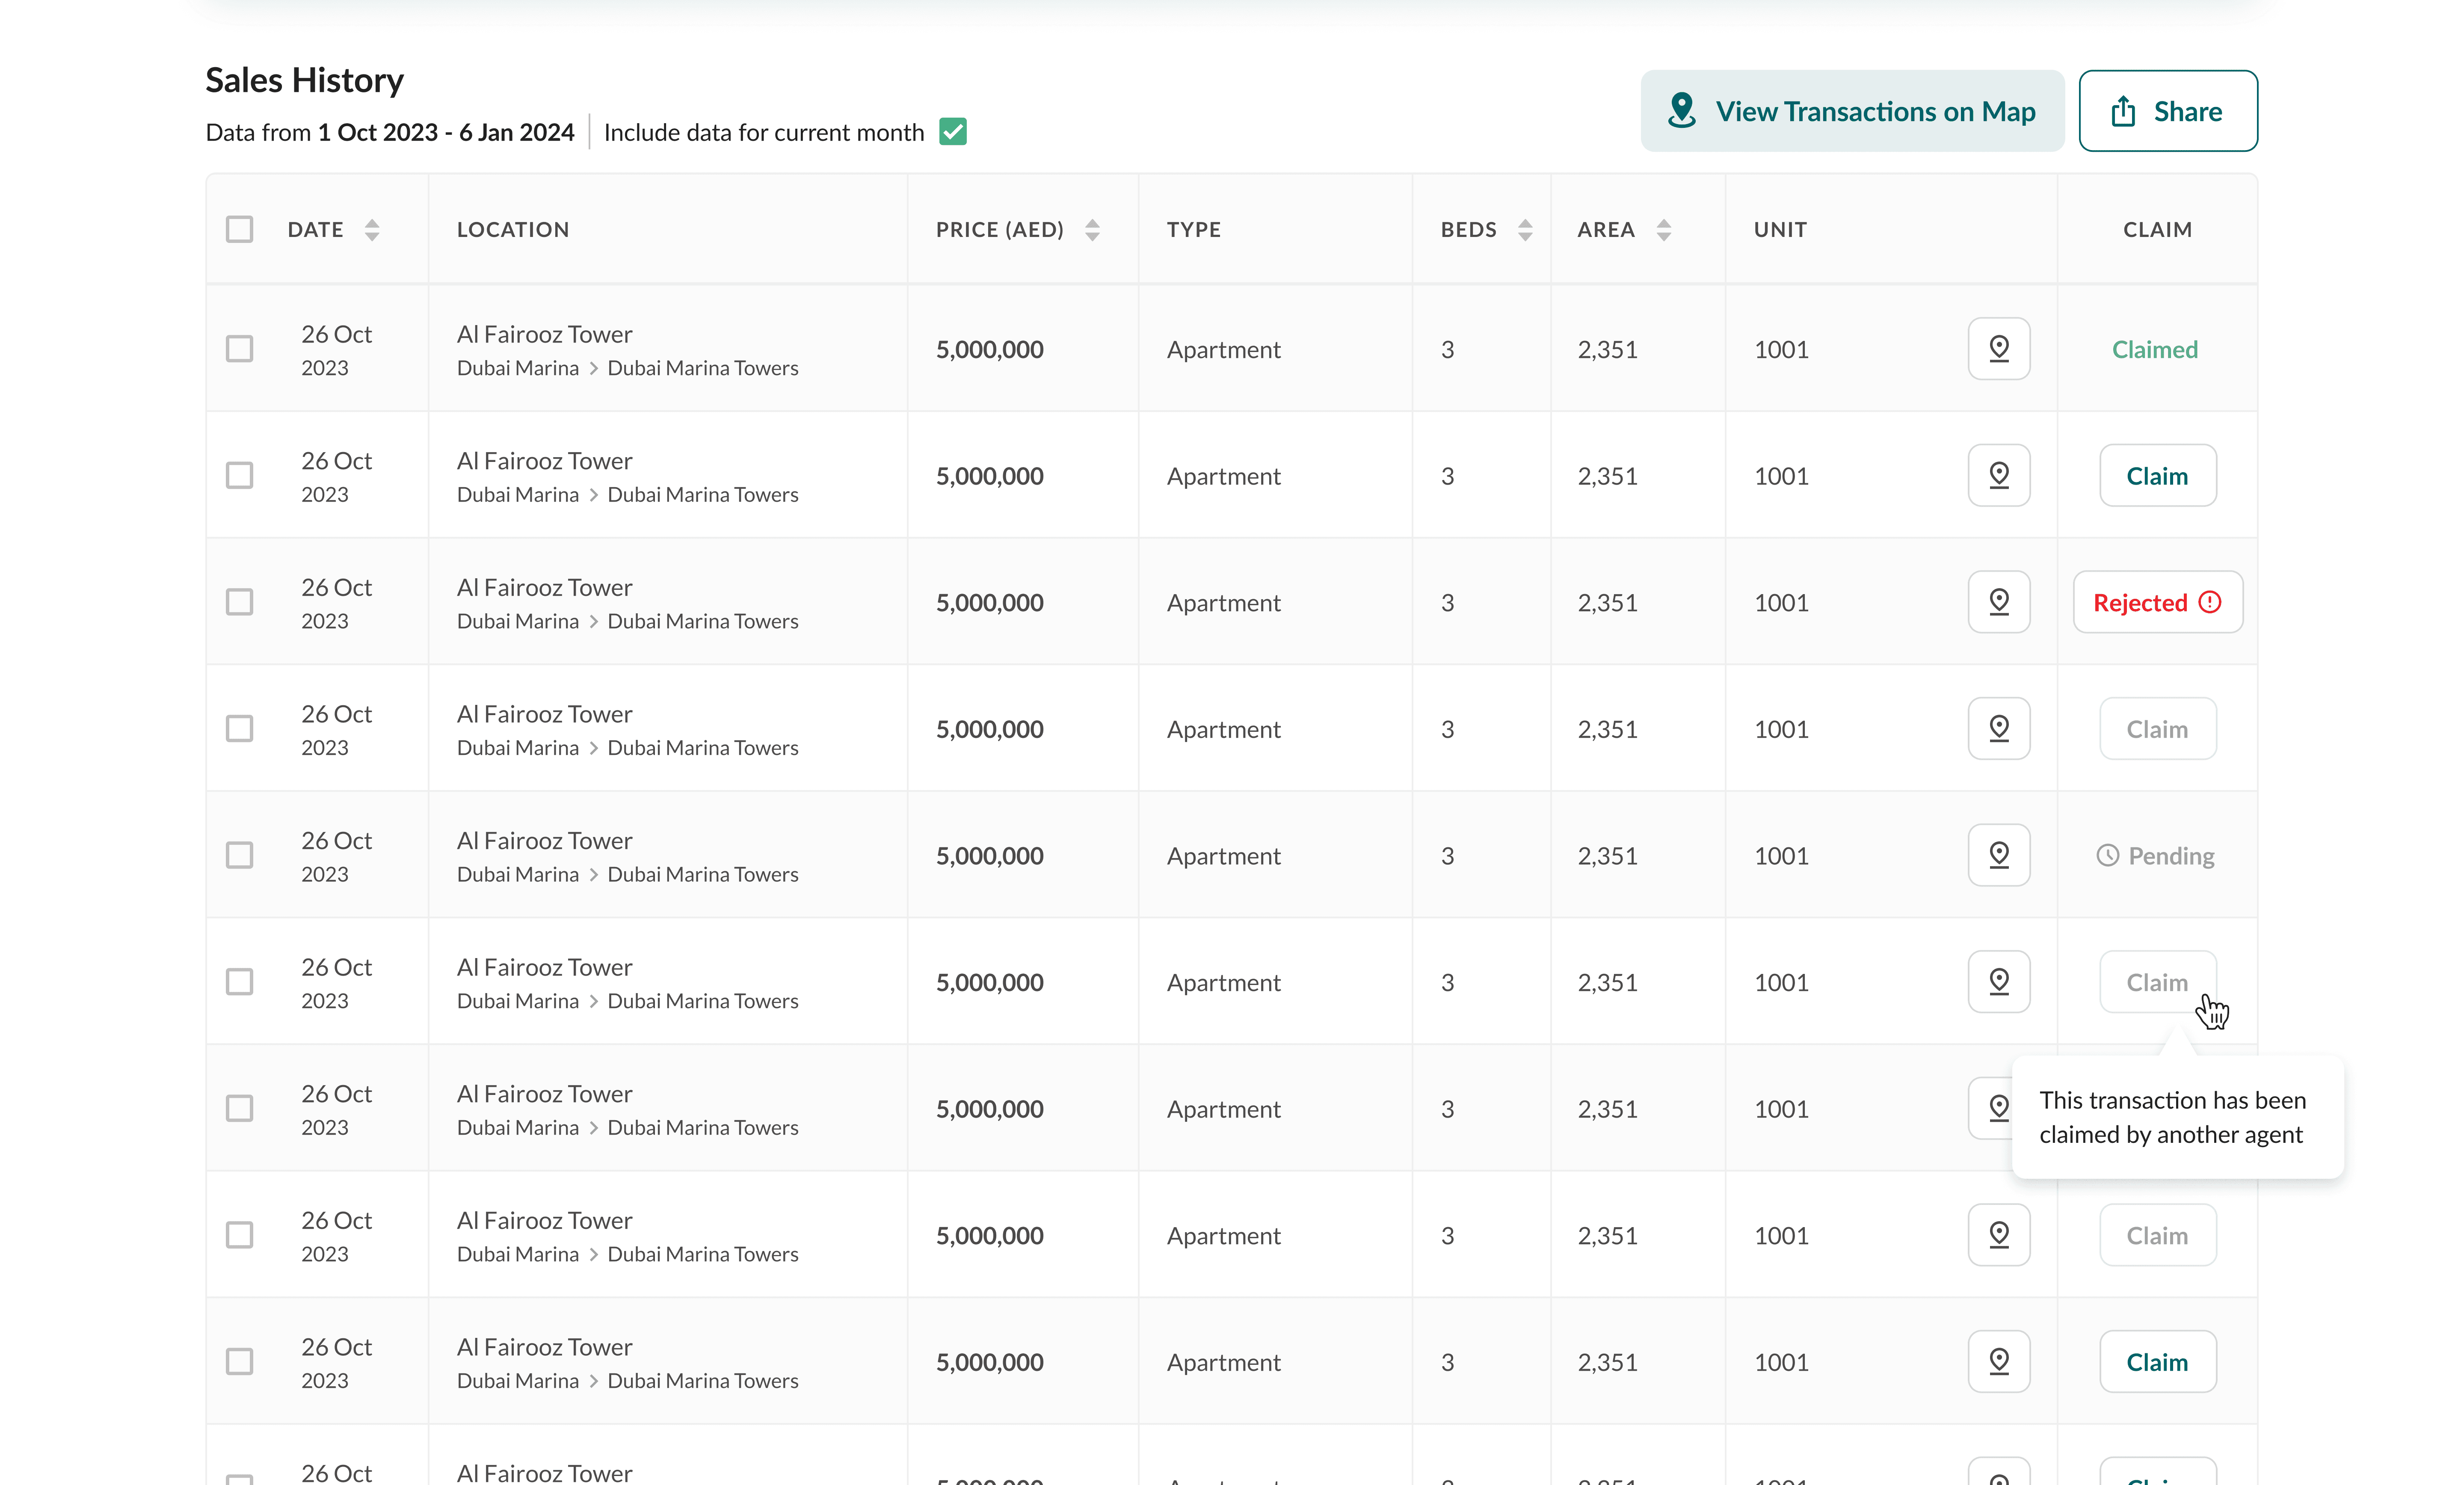
Task: Check the select-all header checkbox
Action: [x=240, y=229]
